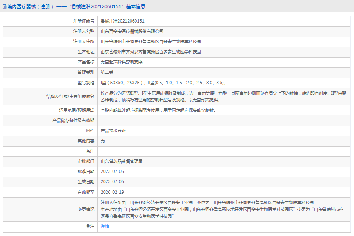Select the 型号规格 value starting with I型
The width and height of the screenshot is (354, 236).
pyautogui.click(x=163, y=83)
